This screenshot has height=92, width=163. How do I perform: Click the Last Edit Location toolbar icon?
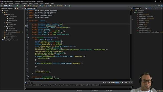[58, 6]
